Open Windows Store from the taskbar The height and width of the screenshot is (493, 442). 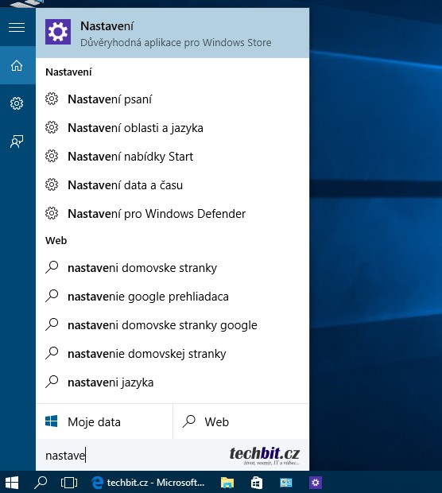pyautogui.click(x=257, y=483)
